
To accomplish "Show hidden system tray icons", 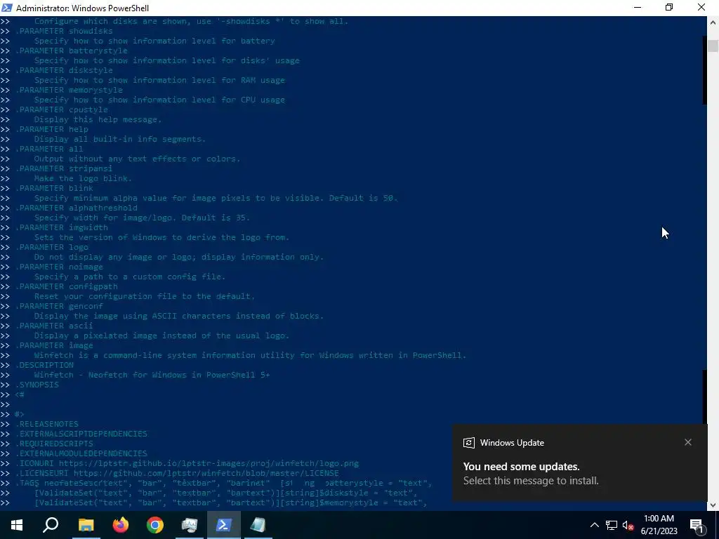I will tap(594, 525).
